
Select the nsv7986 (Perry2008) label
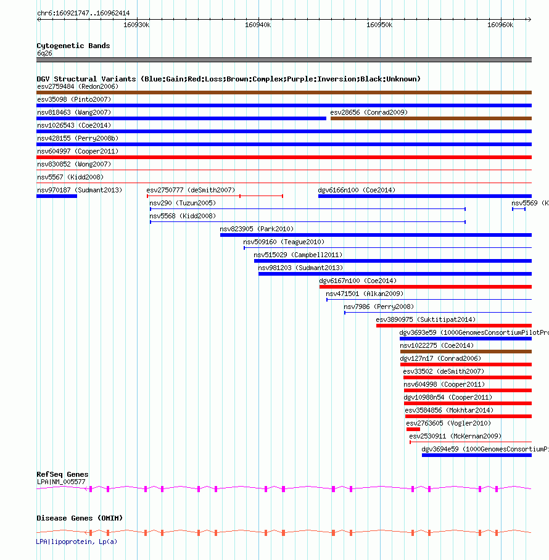tap(379, 307)
